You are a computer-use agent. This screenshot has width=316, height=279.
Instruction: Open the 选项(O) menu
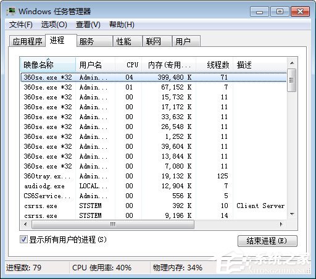[x=54, y=25]
